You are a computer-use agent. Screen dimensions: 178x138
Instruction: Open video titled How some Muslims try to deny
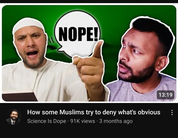pyautogui.click(x=94, y=112)
